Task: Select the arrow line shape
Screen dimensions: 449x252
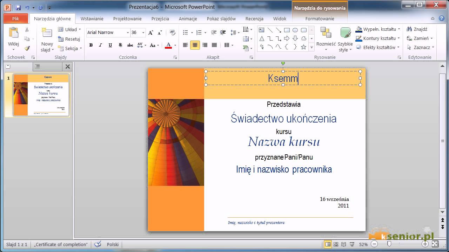Action: pyautogui.click(x=278, y=30)
